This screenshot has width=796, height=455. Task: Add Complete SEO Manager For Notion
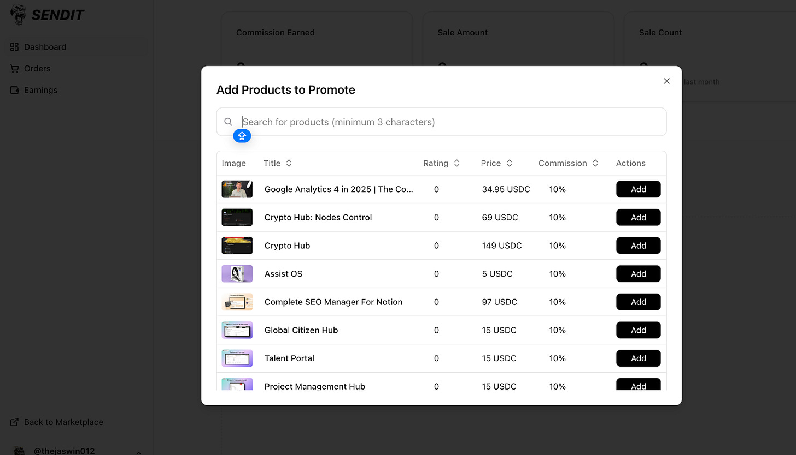tap(638, 302)
